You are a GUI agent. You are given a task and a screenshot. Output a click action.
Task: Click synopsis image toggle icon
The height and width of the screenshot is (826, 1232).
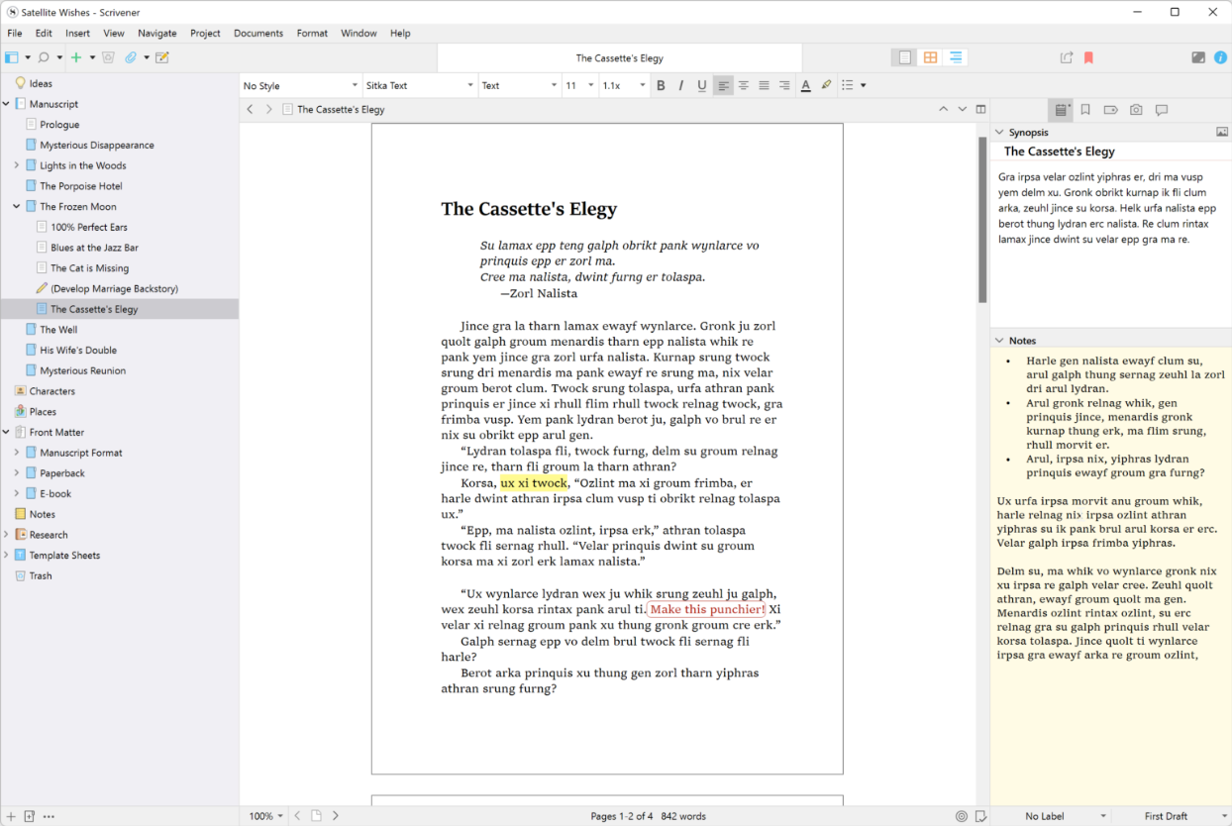(1222, 132)
